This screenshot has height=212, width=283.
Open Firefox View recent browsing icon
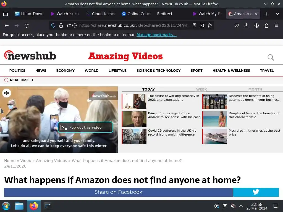pyautogui.click(x=6, y=14)
